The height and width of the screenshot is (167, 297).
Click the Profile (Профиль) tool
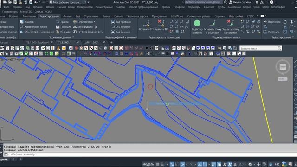[x=64, y=27]
